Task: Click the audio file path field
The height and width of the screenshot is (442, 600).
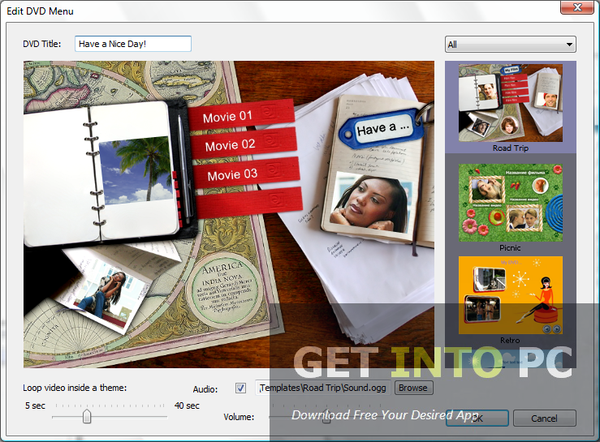Action: coord(323,388)
